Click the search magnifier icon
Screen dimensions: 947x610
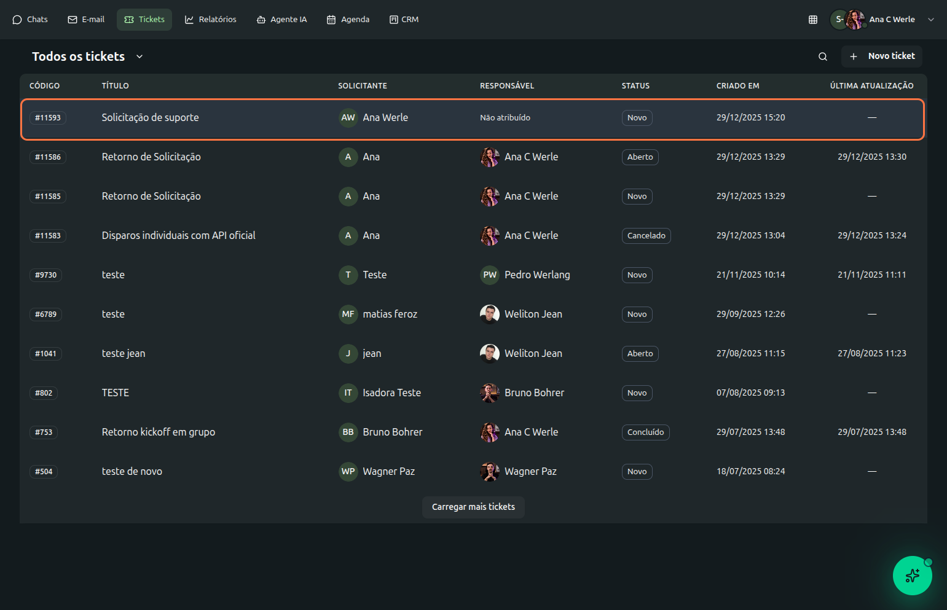pyautogui.click(x=822, y=57)
